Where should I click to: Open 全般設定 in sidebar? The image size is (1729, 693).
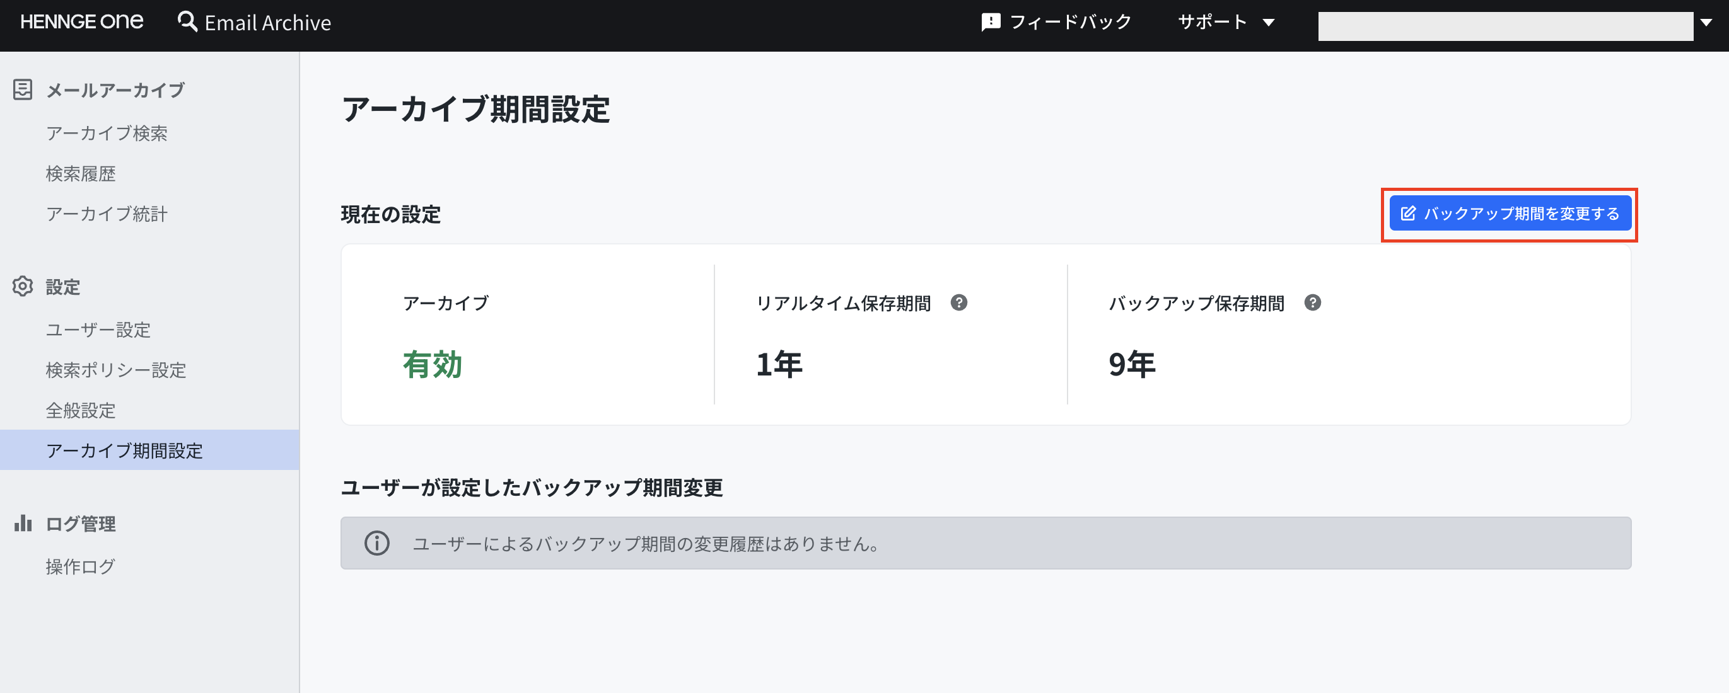coord(81,410)
